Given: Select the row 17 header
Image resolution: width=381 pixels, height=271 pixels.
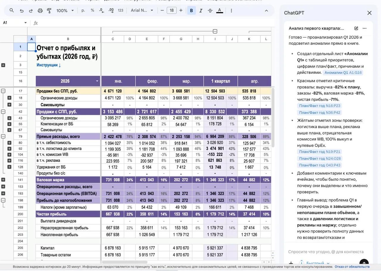Looking at the screenshot, I should [21, 91].
